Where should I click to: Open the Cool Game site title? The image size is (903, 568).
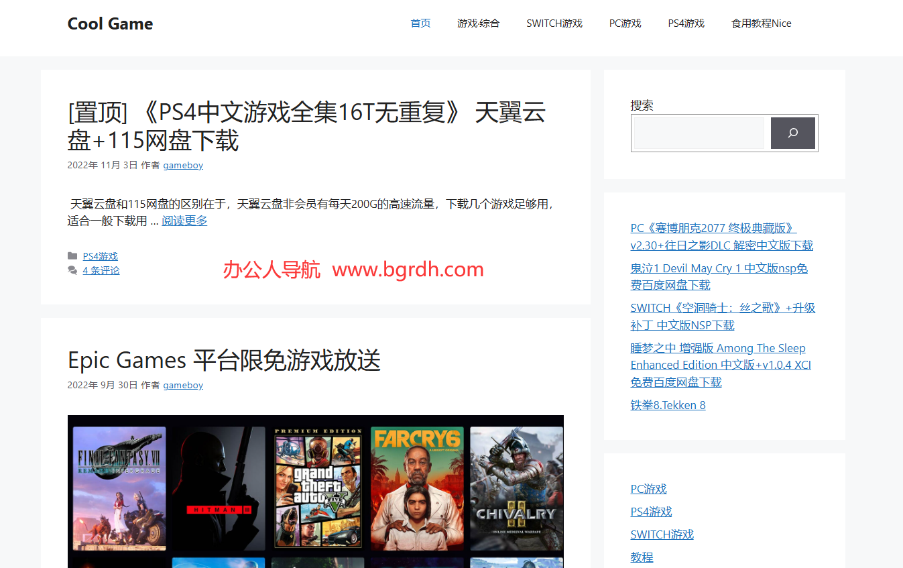[x=110, y=23]
